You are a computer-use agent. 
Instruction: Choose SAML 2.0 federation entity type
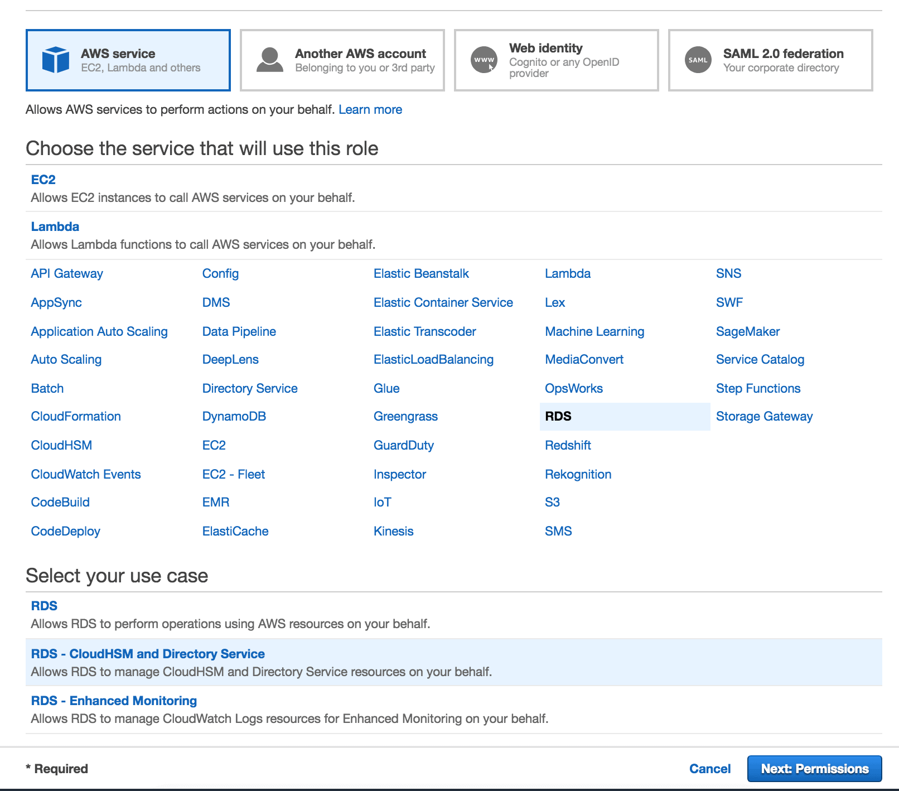(x=771, y=60)
